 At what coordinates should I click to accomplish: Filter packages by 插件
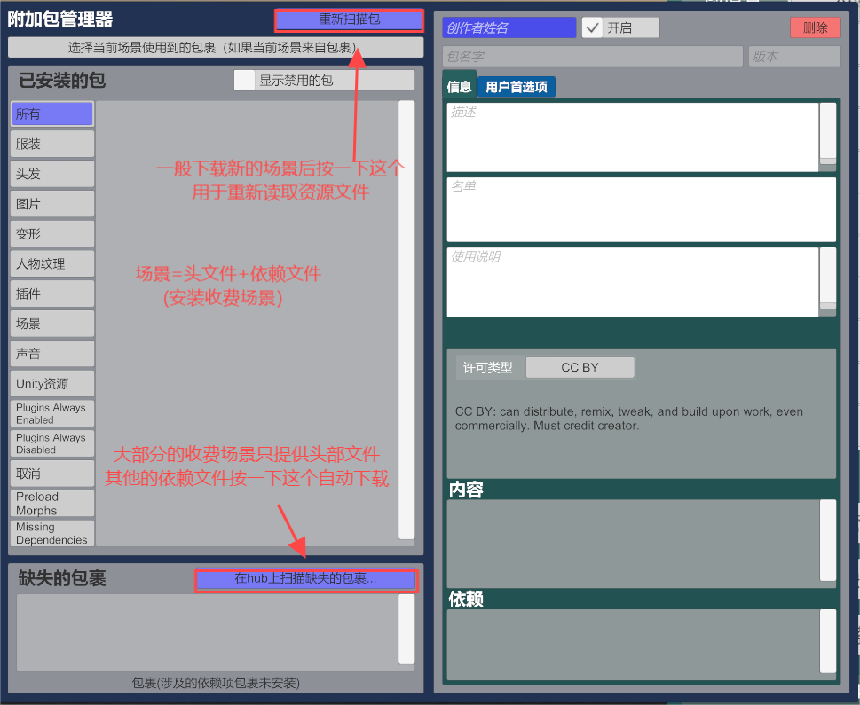click(x=51, y=294)
